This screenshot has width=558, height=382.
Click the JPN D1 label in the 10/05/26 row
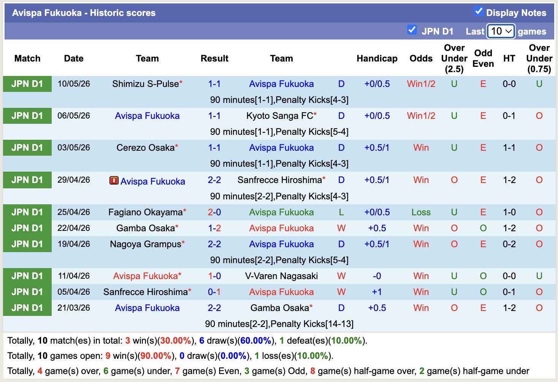tap(27, 84)
